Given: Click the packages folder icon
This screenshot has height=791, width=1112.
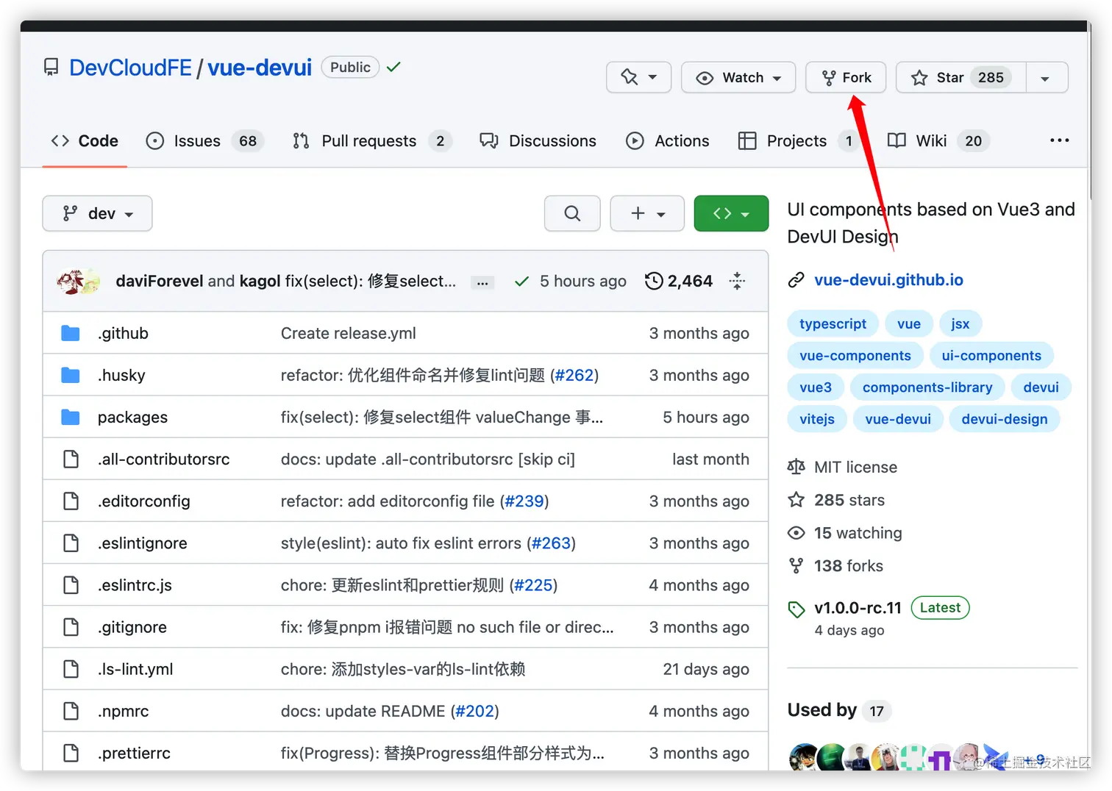Looking at the screenshot, I should [x=71, y=417].
